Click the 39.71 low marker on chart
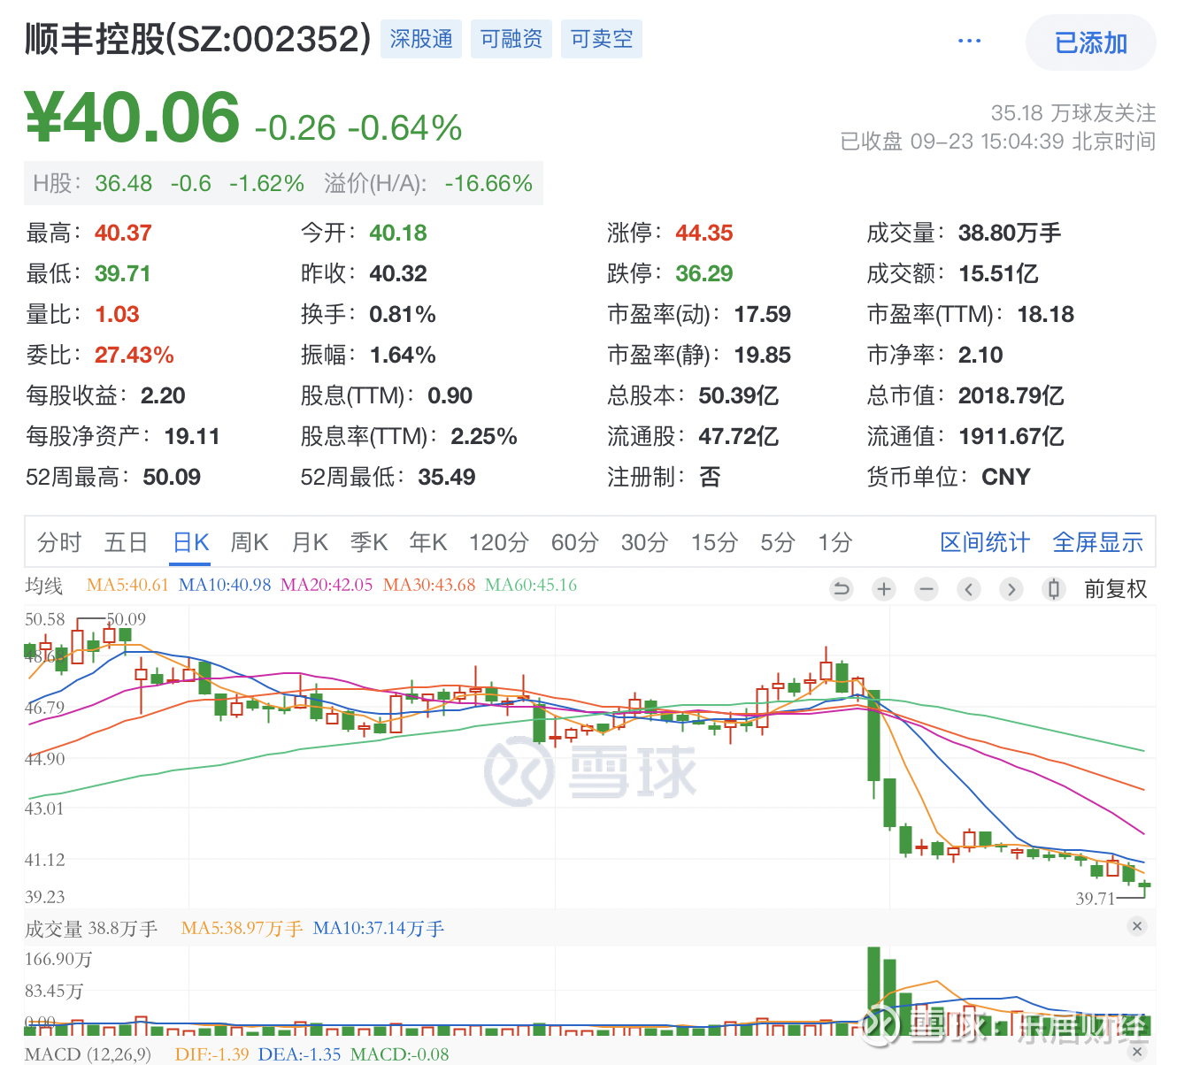Viewport: 1184px width, 1065px height. click(1096, 899)
